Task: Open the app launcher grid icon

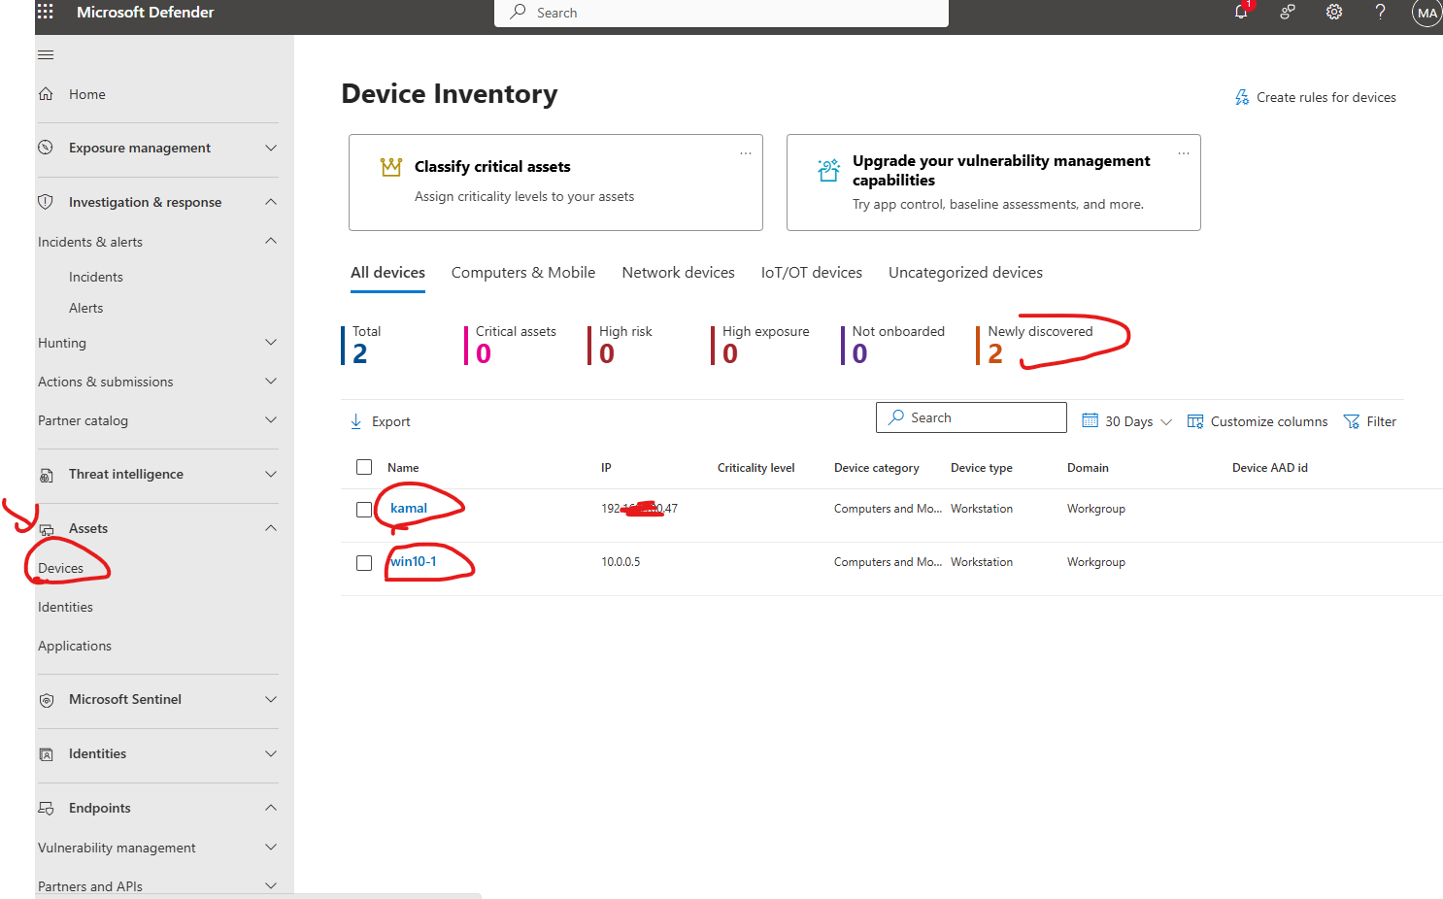Action: point(46,12)
